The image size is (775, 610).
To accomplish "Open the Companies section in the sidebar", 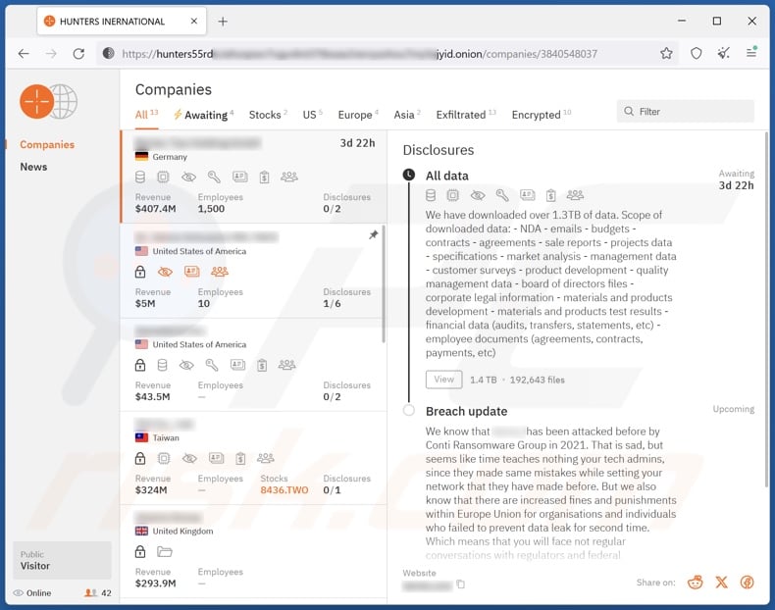I will (x=47, y=144).
